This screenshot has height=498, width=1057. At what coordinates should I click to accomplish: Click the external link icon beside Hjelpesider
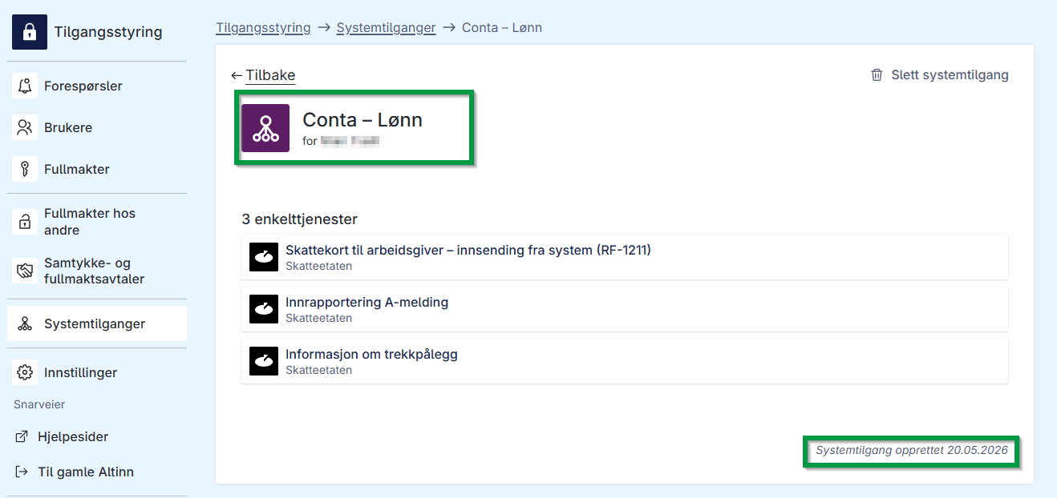[x=22, y=436]
